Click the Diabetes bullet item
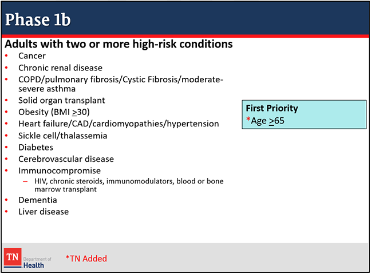The image size is (371, 274). (35, 147)
